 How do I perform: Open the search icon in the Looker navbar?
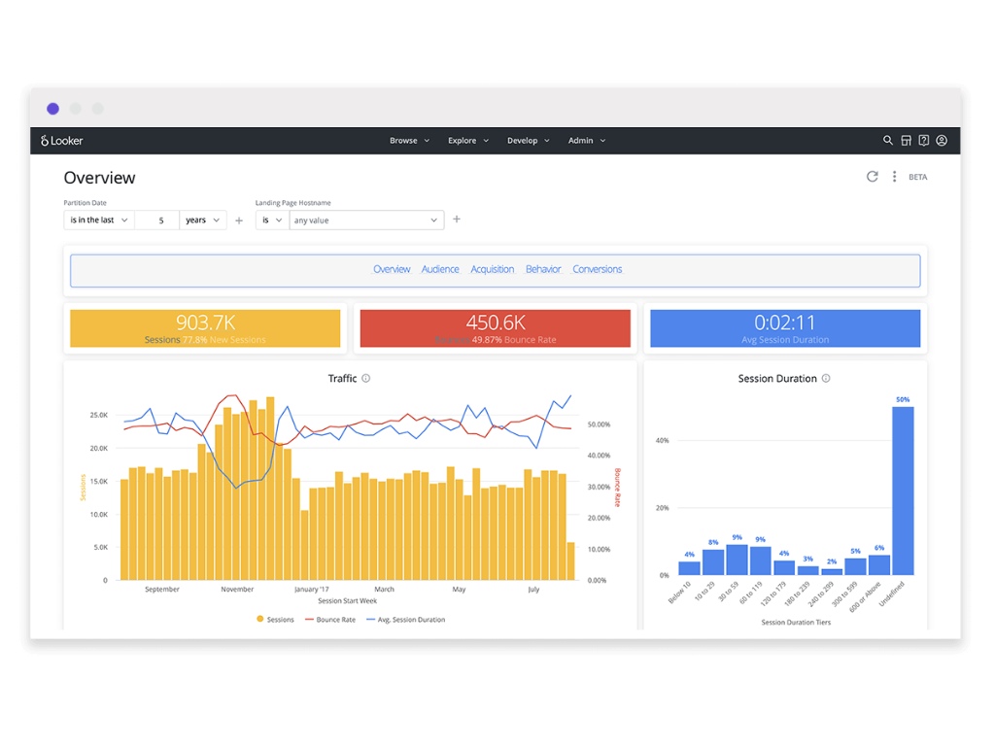tap(887, 140)
